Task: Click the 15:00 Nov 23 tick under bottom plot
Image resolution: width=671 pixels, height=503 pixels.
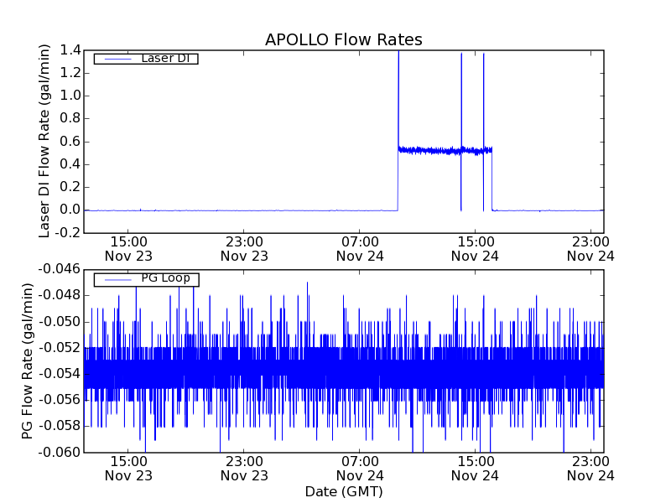Action: pos(128,468)
